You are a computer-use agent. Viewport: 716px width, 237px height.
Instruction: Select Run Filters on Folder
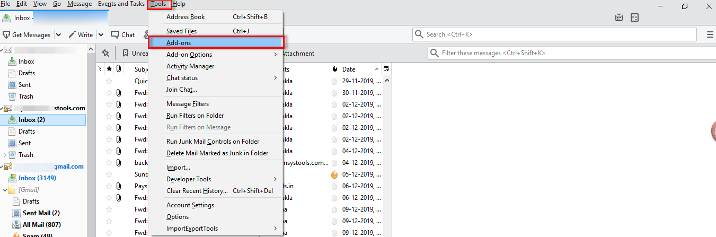coord(216,116)
